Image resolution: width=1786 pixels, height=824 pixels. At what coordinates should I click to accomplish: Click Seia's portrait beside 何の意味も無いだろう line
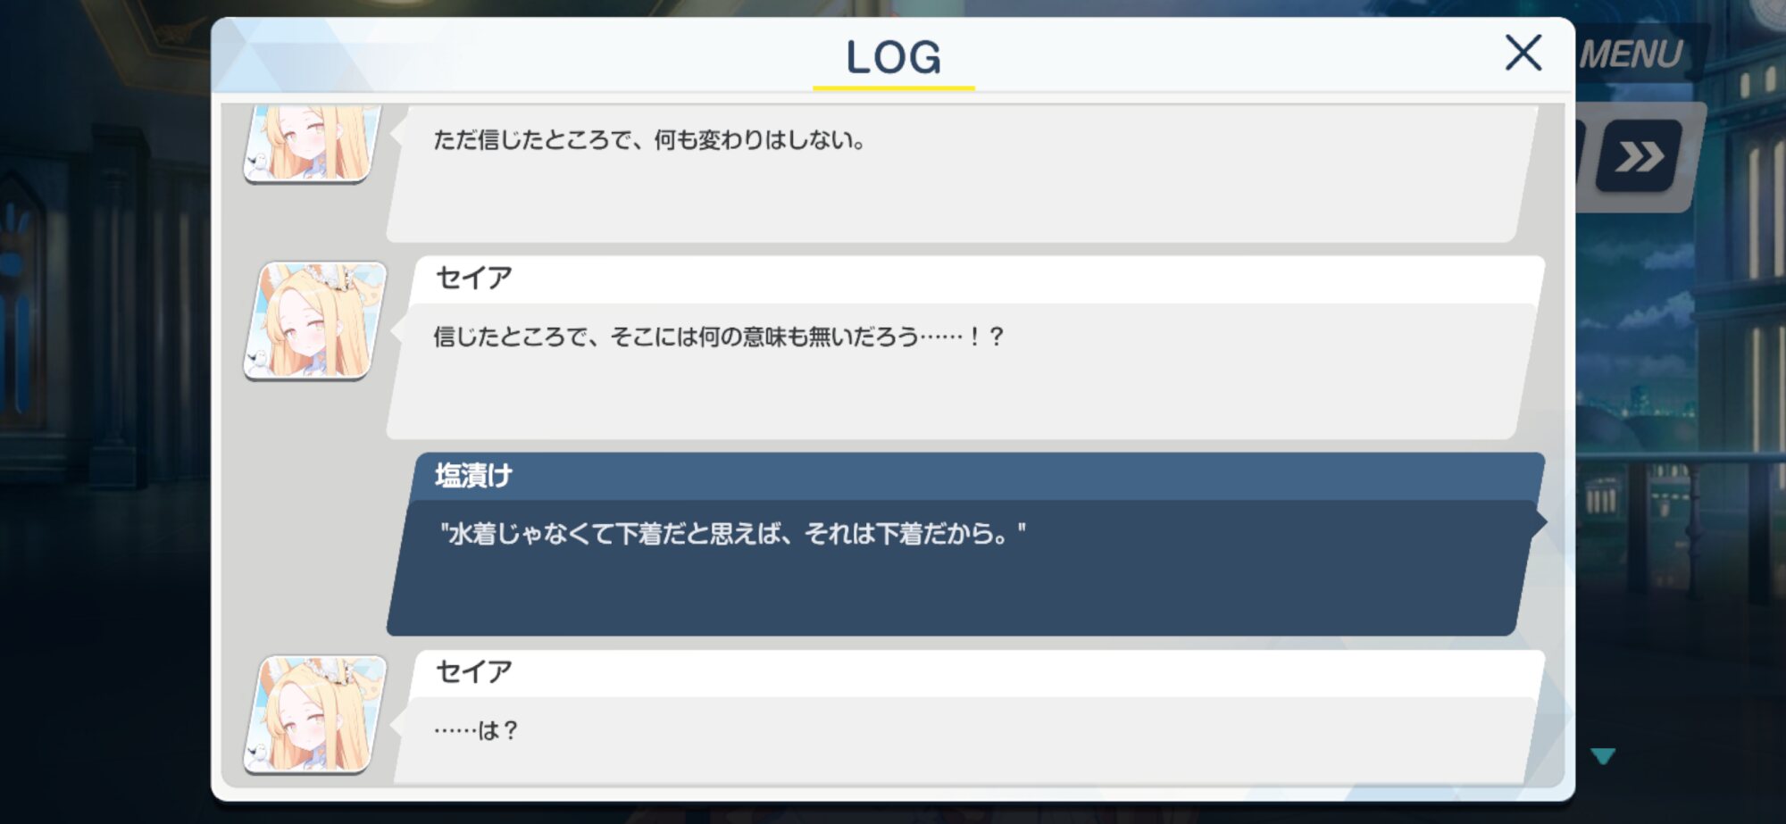(x=315, y=320)
